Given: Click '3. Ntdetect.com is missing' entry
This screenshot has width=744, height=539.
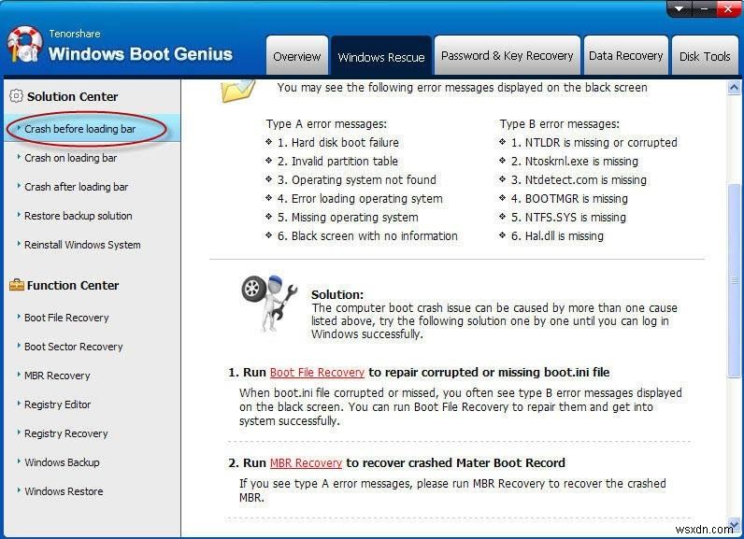Looking at the screenshot, I should [x=579, y=180].
